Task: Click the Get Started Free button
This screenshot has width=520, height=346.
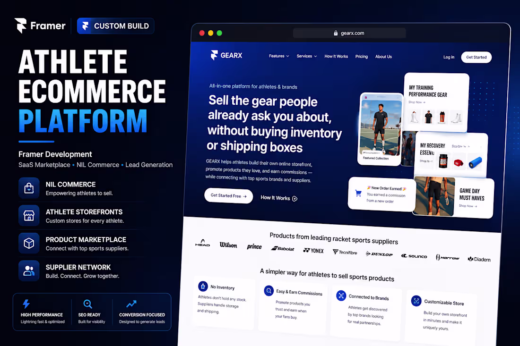Action: click(228, 196)
